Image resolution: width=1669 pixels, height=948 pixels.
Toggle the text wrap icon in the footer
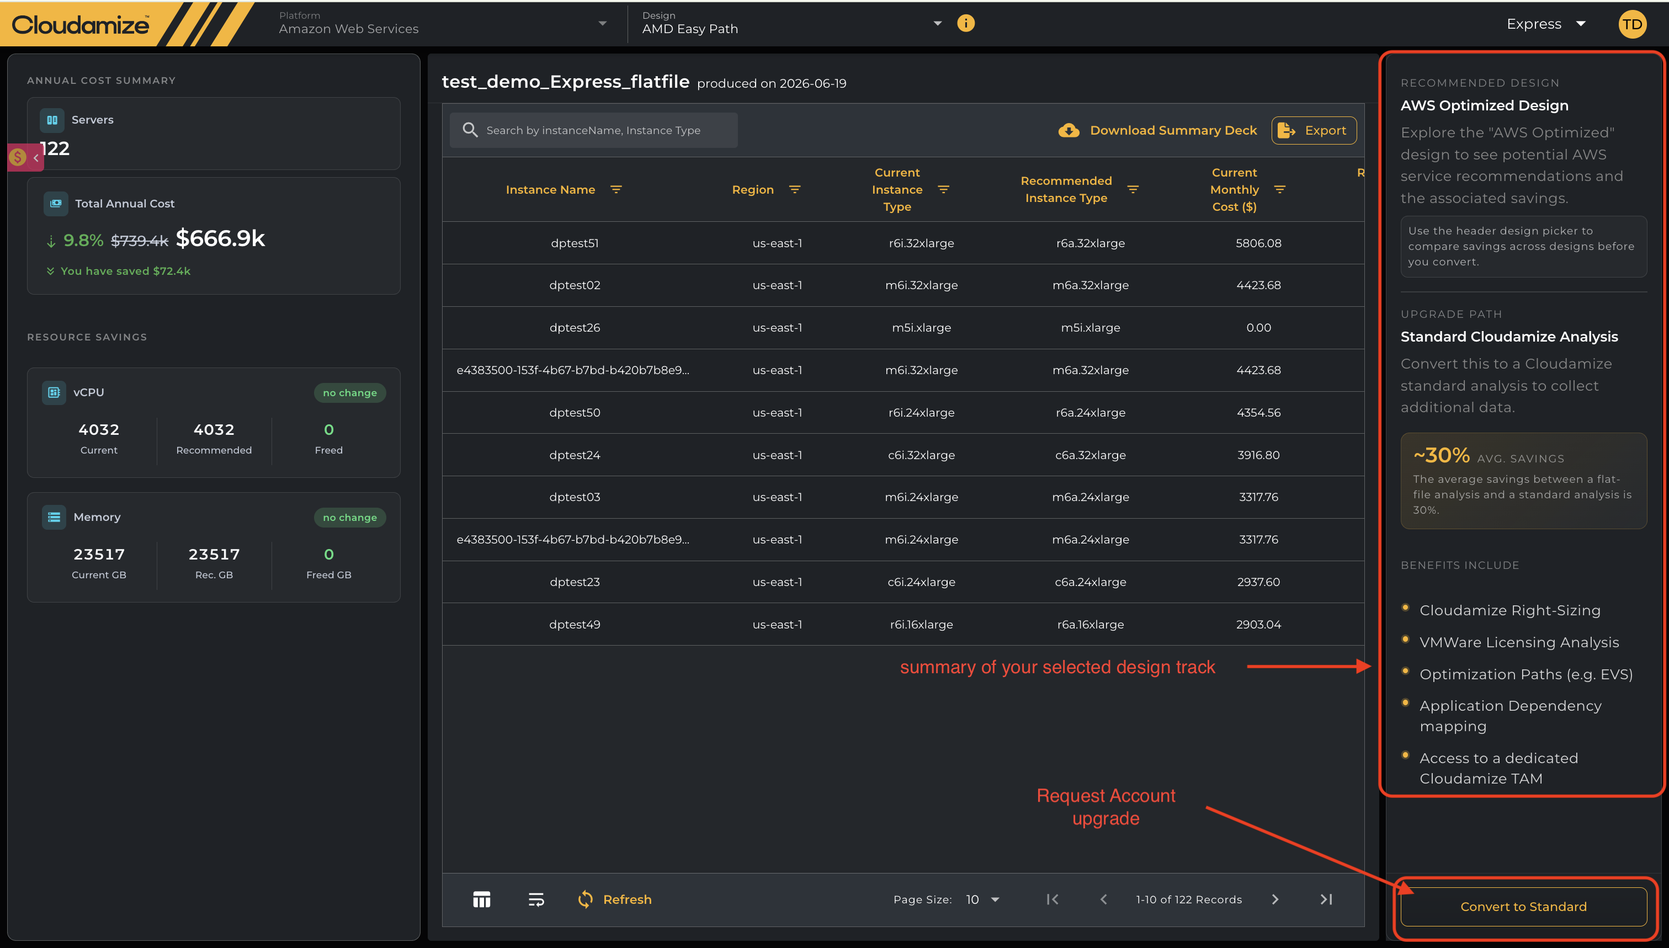point(536,899)
